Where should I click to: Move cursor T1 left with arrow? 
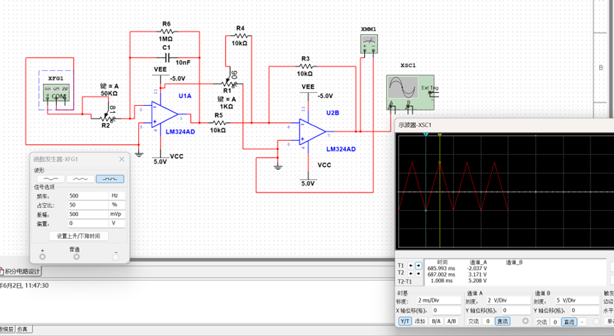click(411, 266)
